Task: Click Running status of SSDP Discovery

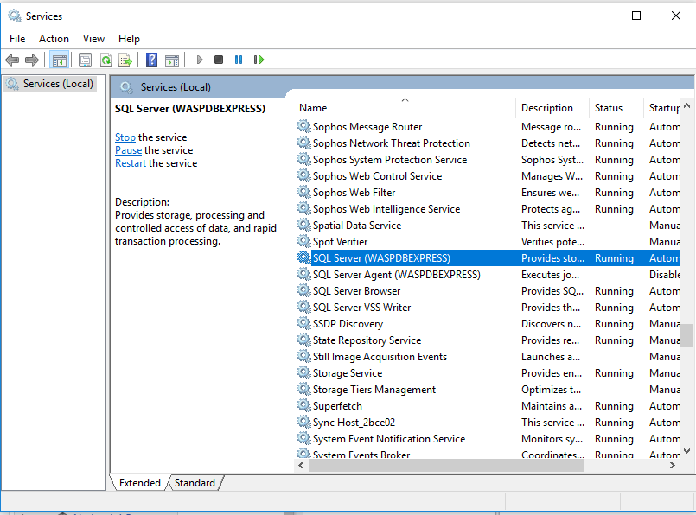Action: [614, 323]
